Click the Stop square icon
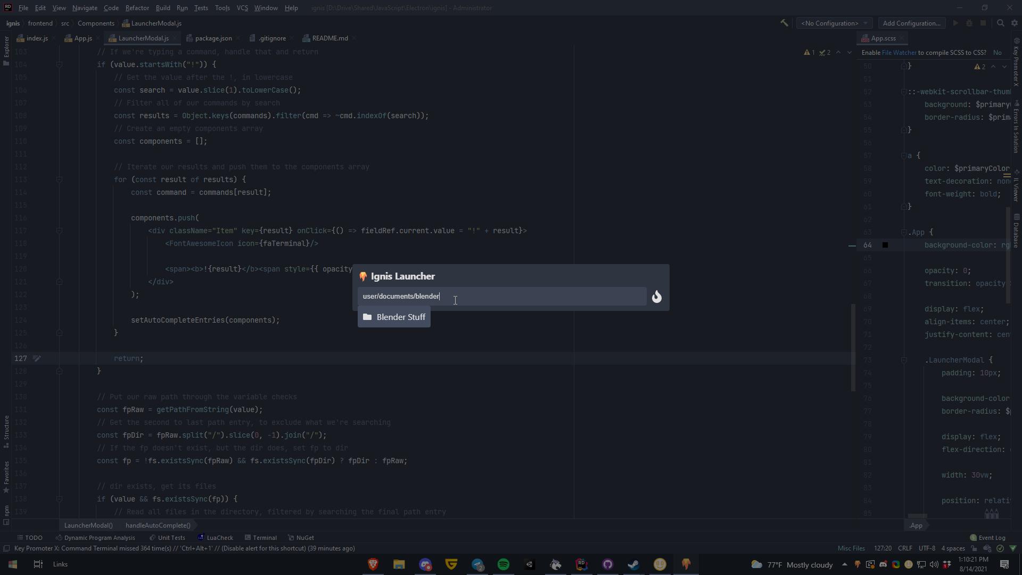Screen dimensions: 1022x575 tap(983, 23)
